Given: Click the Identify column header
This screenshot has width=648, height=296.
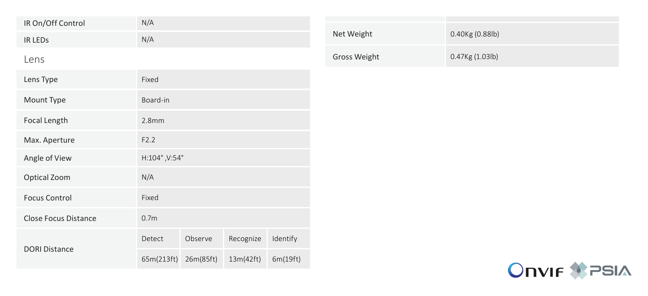Looking at the screenshot, I should pyautogui.click(x=289, y=239).
